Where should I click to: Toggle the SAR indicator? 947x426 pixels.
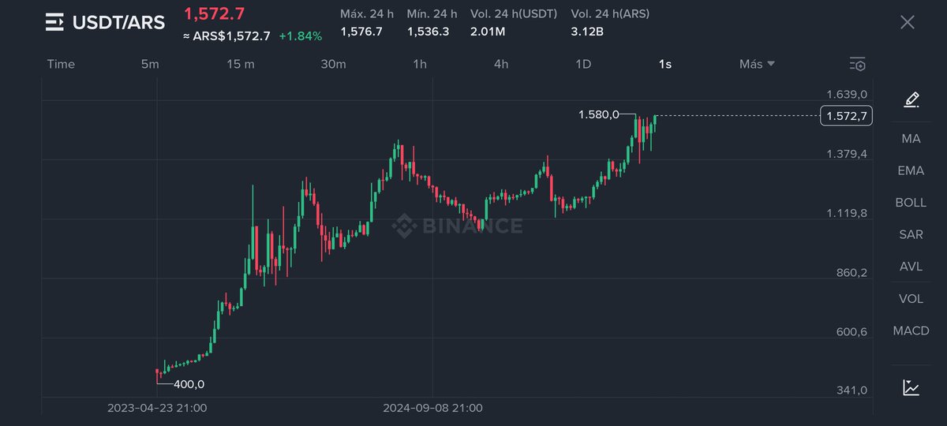pyautogui.click(x=911, y=234)
